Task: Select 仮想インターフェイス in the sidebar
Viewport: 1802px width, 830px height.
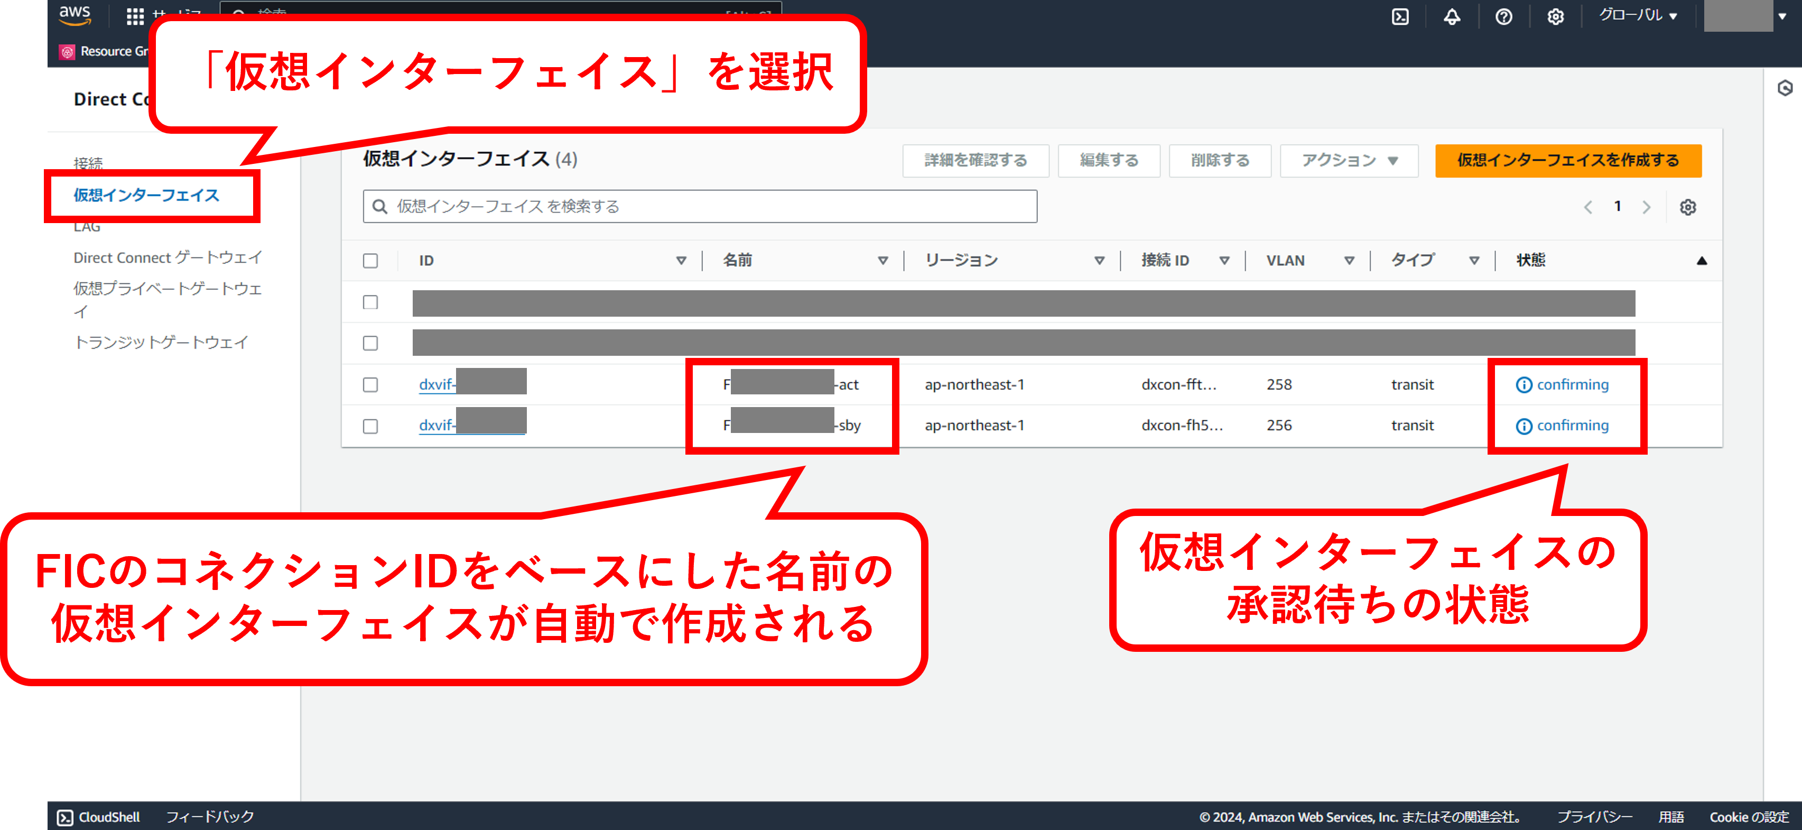Action: pyautogui.click(x=146, y=195)
